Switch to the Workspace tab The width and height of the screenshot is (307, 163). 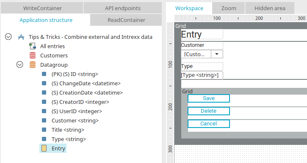(x=189, y=8)
